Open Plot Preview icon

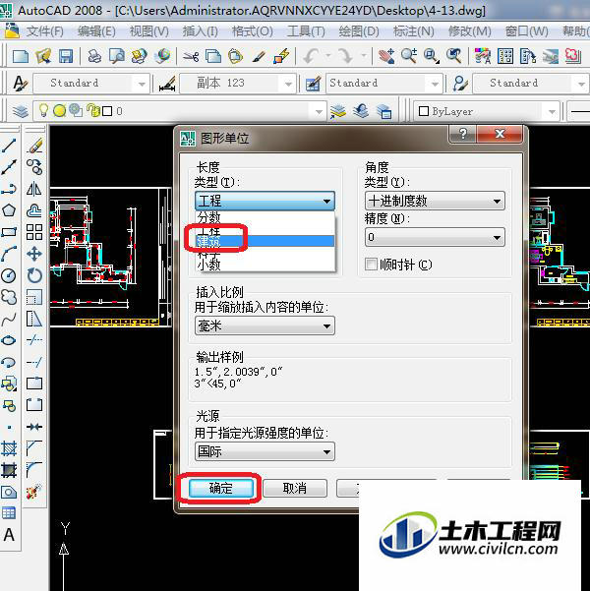(x=117, y=56)
